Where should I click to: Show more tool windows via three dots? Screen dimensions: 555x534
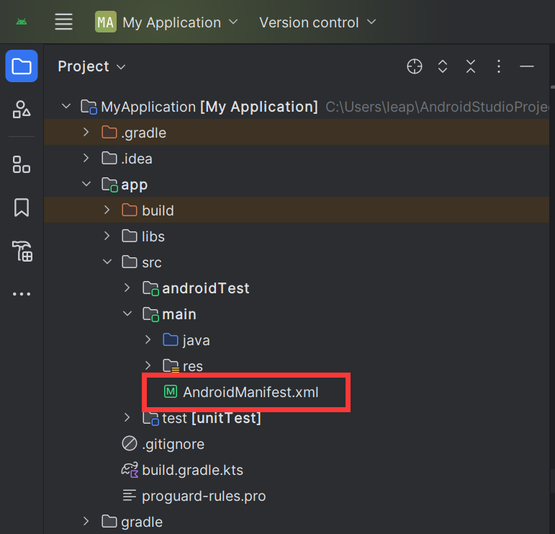click(x=22, y=294)
